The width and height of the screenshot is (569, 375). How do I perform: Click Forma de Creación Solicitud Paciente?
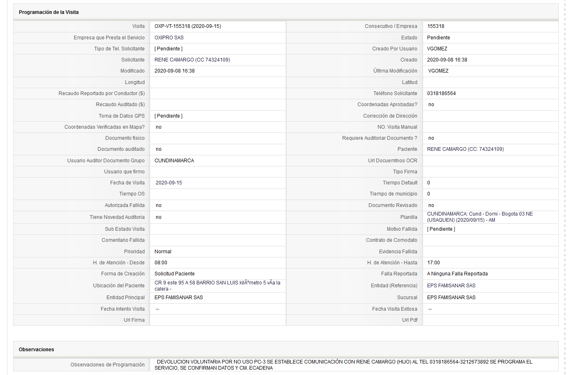175,274
